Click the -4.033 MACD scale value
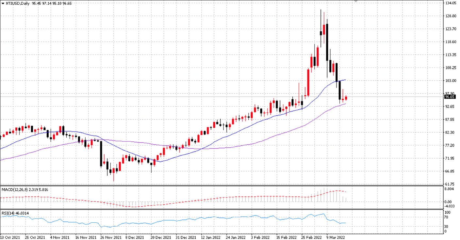The image size is (460, 240). pos(450,206)
